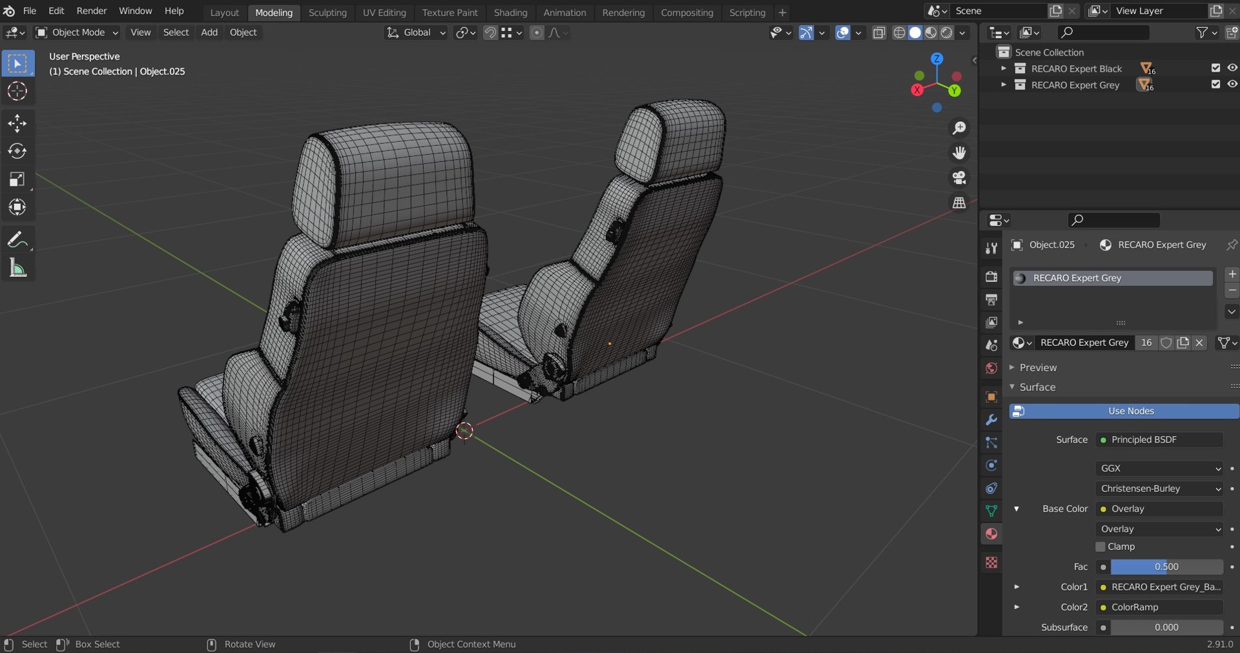Open the Modifiers wrench properties tab

pyautogui.click(x=991, y=420)
